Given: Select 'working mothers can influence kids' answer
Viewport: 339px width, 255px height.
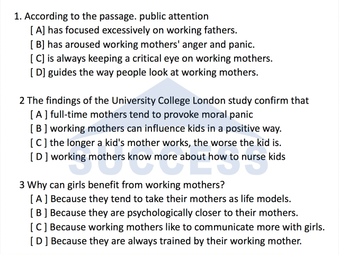Looking at the screenshot, I should click(156, 129).
